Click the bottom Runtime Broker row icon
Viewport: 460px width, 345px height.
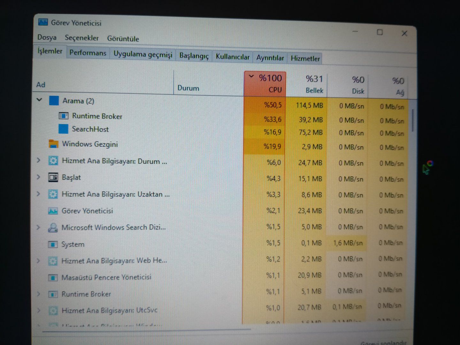[x=52, y=294]
